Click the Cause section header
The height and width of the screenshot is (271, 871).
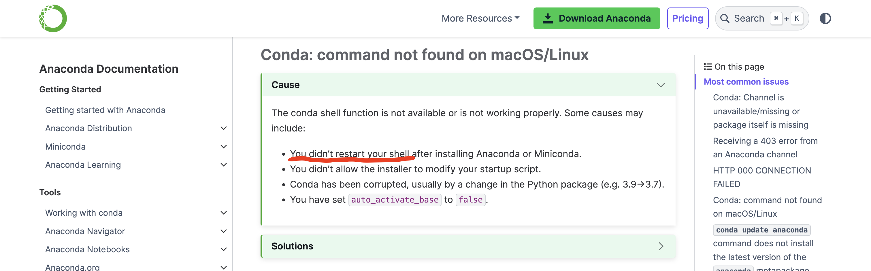(x=468, y=85)
